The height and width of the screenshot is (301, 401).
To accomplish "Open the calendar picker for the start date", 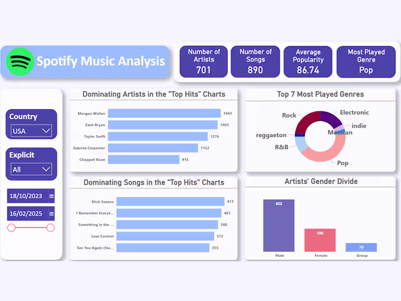I will [52, 196].
